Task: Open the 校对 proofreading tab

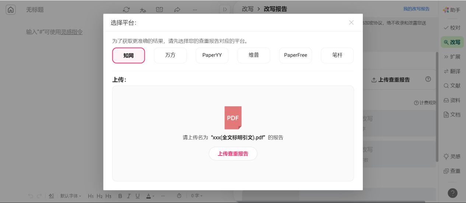Action: click(x=452, y=28)
